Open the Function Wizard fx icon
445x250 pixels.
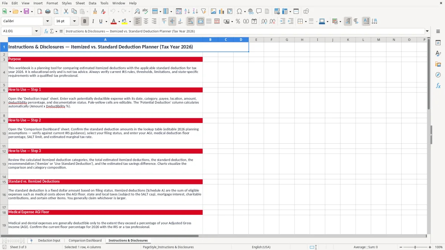46,31
